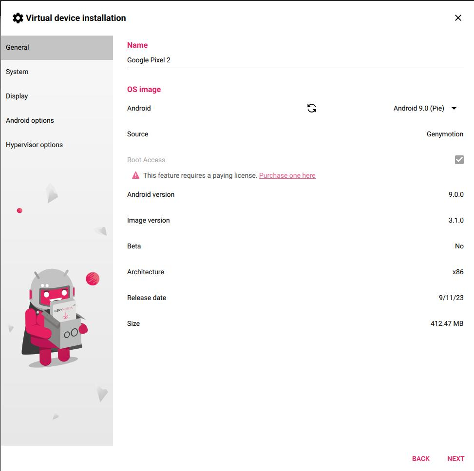
Task: Toggle the Root Access checkbox
Action: (x=459, y=160)
